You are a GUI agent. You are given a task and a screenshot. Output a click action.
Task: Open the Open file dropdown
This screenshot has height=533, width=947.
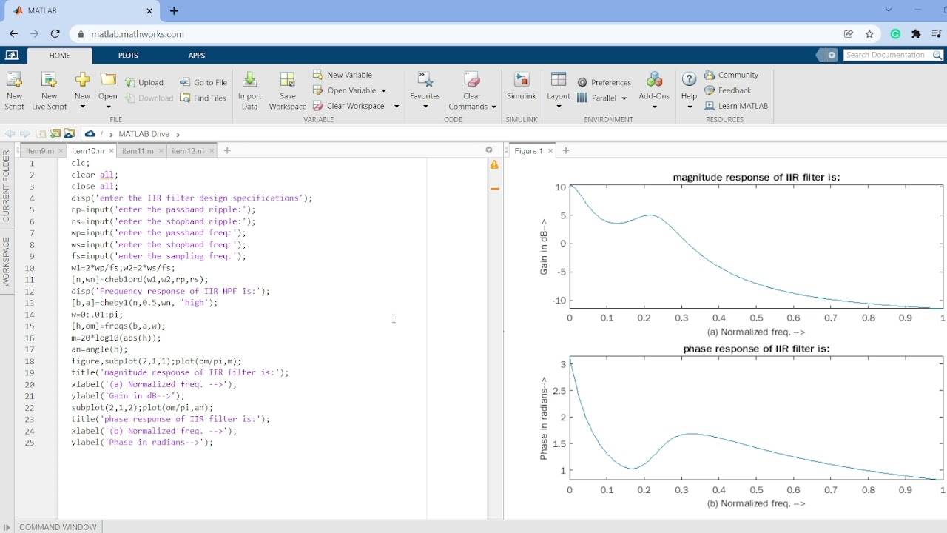108,107
